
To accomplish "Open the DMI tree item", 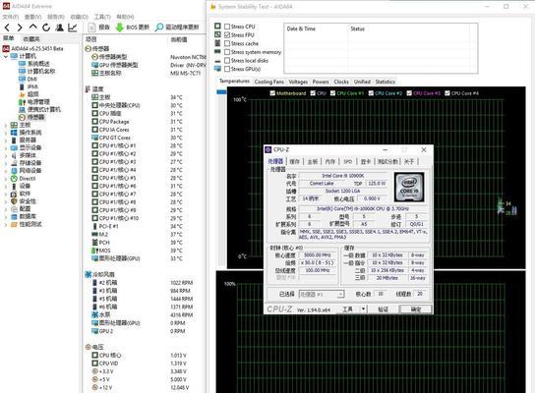I will (32, 79).
